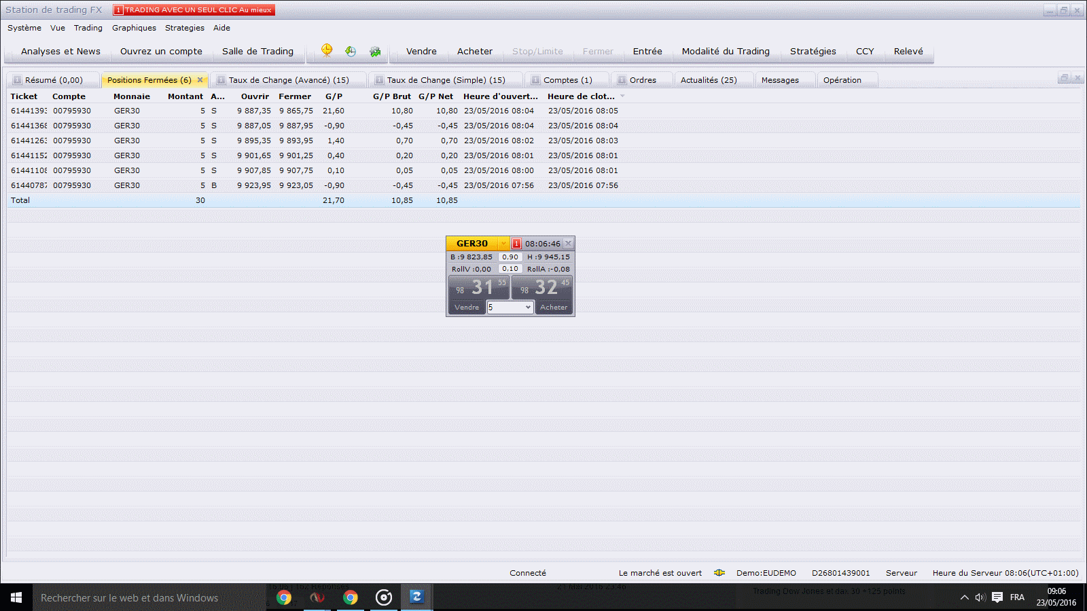The image size is (1087, 611).
Task: Toggle the red '1' one-click icon in GER30 widget
Action: [x=516, y=244]
